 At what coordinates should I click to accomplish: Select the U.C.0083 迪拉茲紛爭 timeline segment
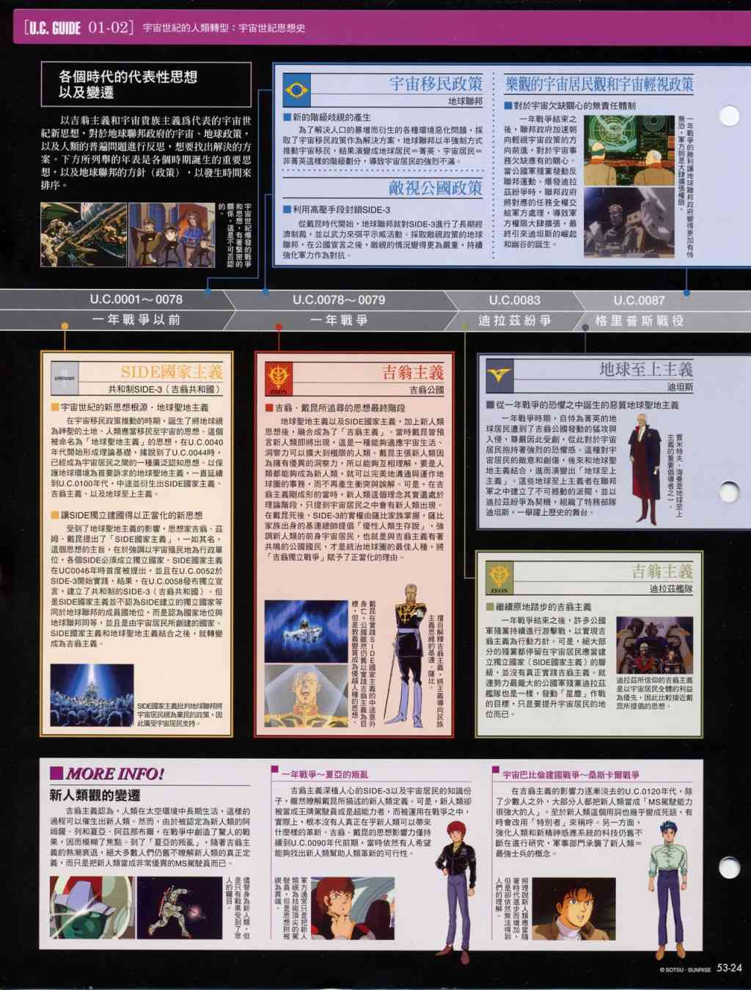515,310
